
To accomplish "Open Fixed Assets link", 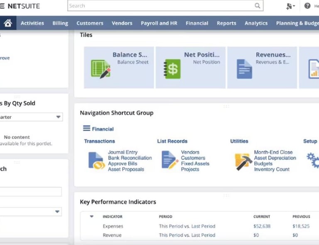I will [195, 163].
